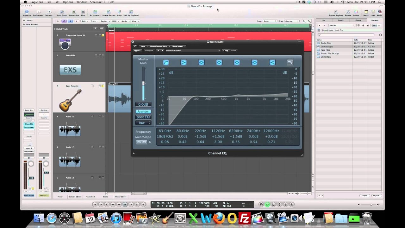Viewport: 405px width, 228px height.
Task: Toggle the low shelf band in Channel EQ
Action: click(184, 63)
